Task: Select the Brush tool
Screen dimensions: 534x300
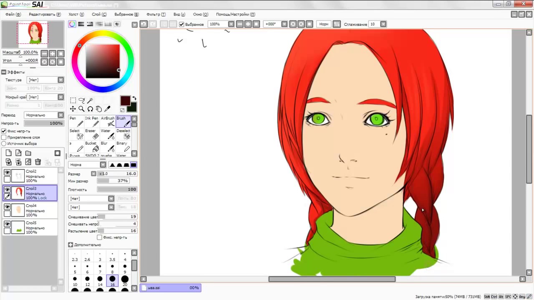Action: pyautogui.click(x=123, y=121)
